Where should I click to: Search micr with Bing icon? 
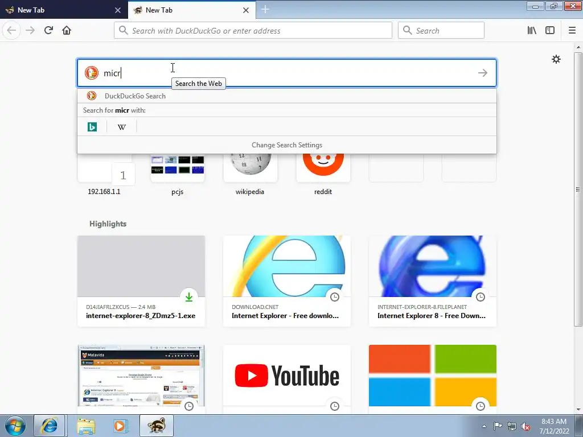pyautogui.click(x=92, y=127)
